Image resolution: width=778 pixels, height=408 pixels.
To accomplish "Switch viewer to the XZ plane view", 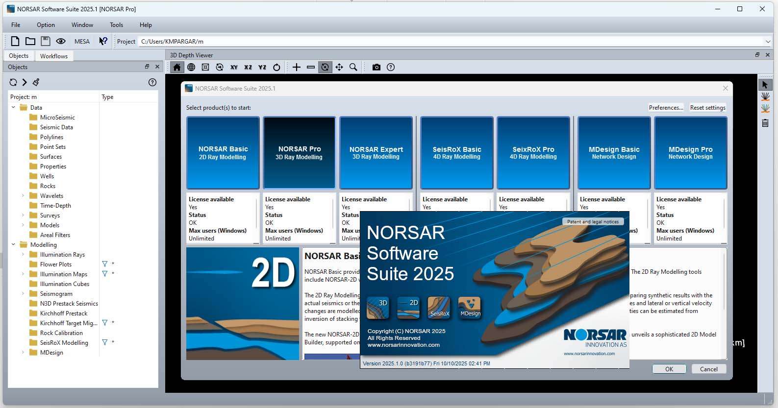I will click(248, 67).
